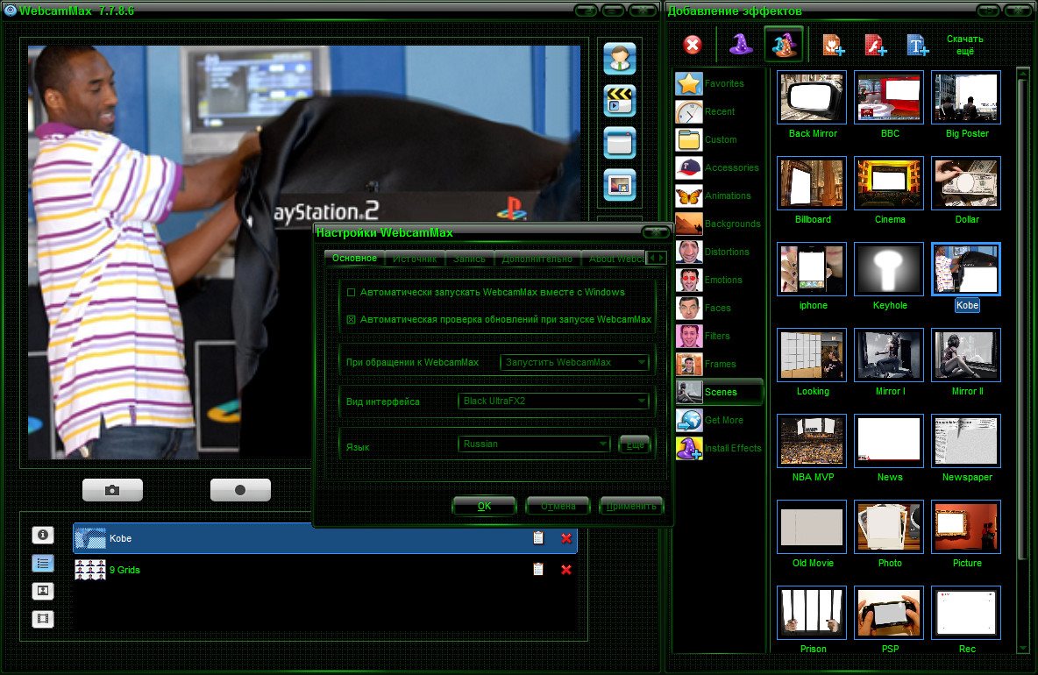Switch to the Запись tab
1038x675 pixels.
click(469, 258)
